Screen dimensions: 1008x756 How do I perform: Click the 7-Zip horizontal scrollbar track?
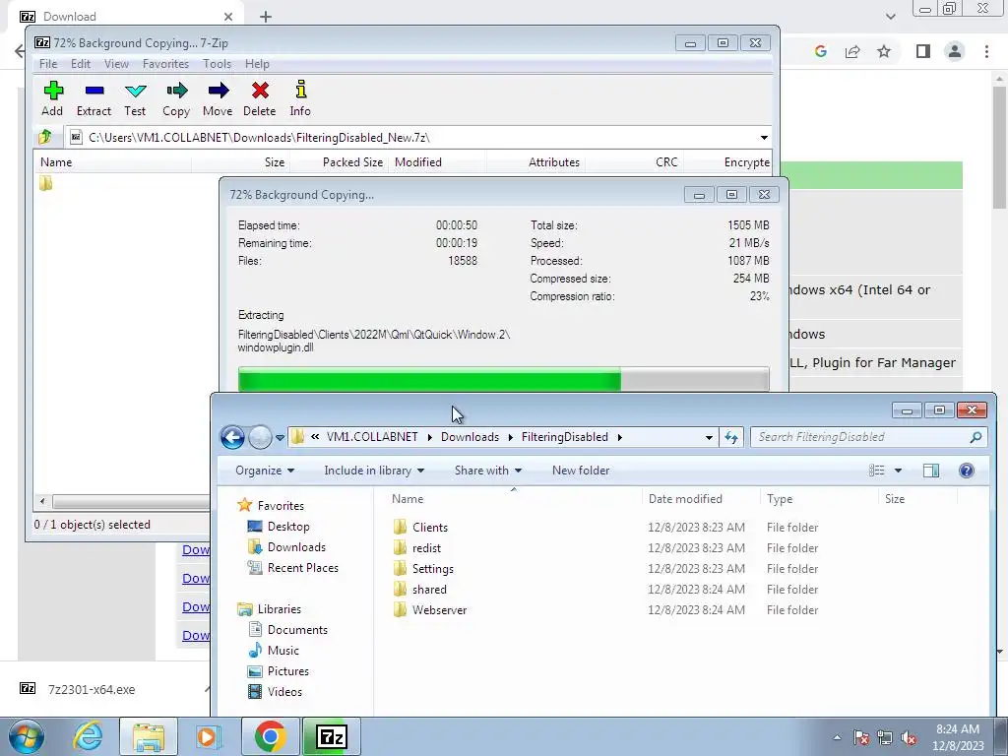coord(131,501)
